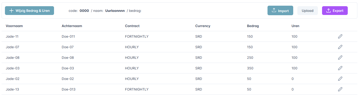Image resolution: width=361 pixels, height=98 pixels.
Task: Click the purple Export button
Action: (335, 11)
